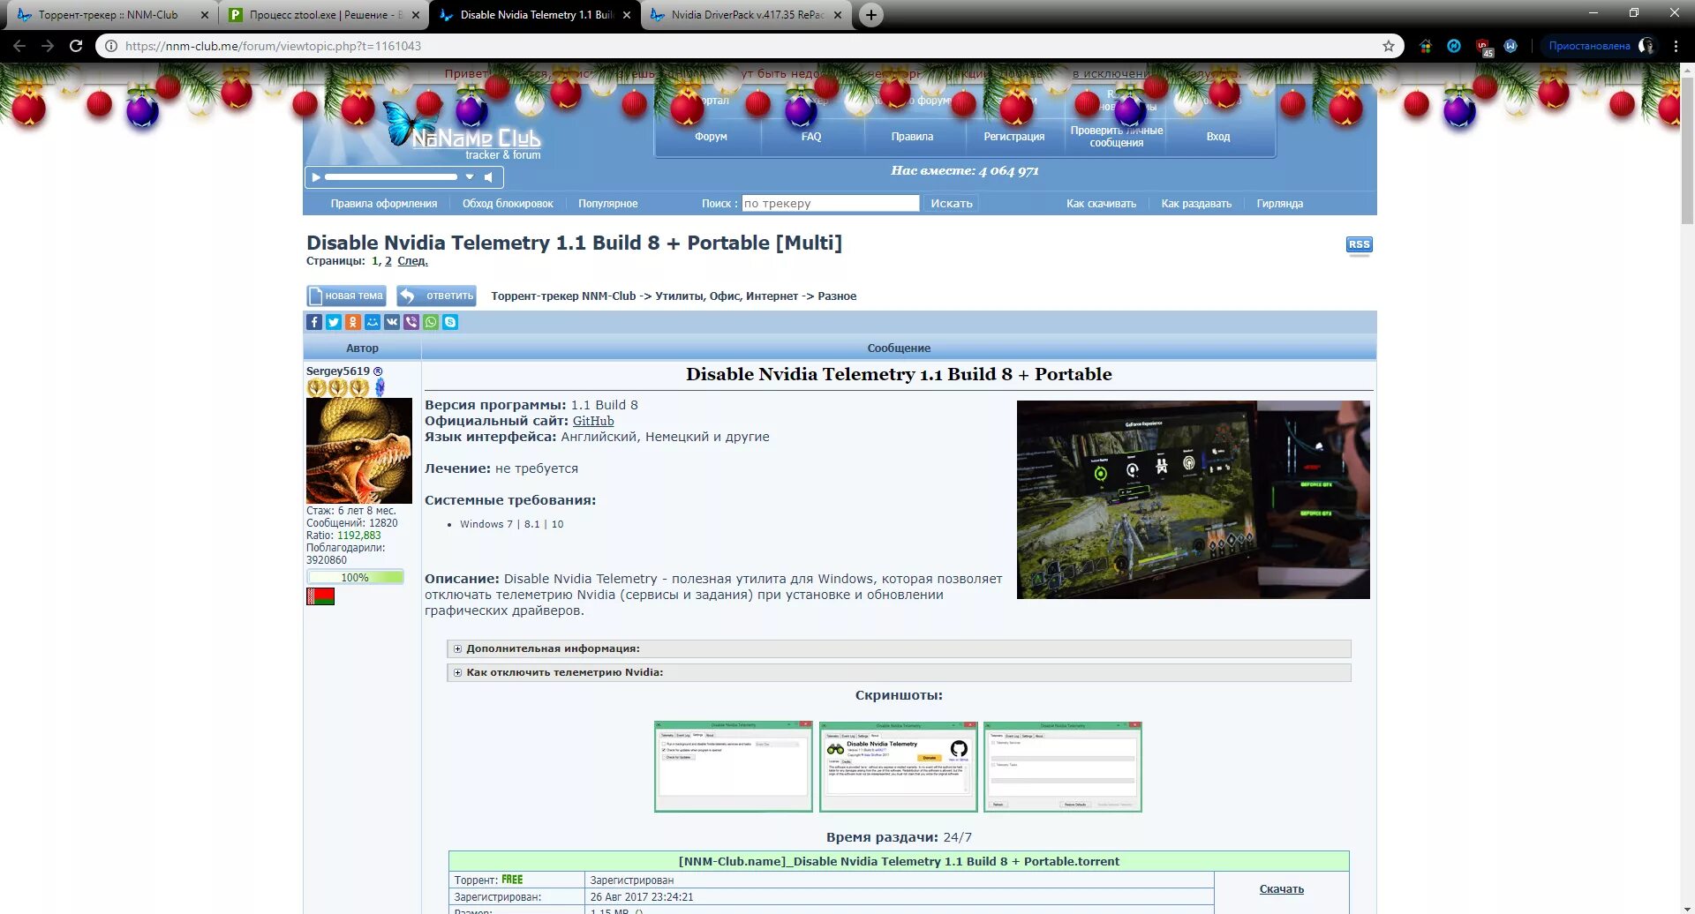This screenshot has width=1695, height=914.
Task: Open the Разное breadcrumb link
Action: coord(837,296)
